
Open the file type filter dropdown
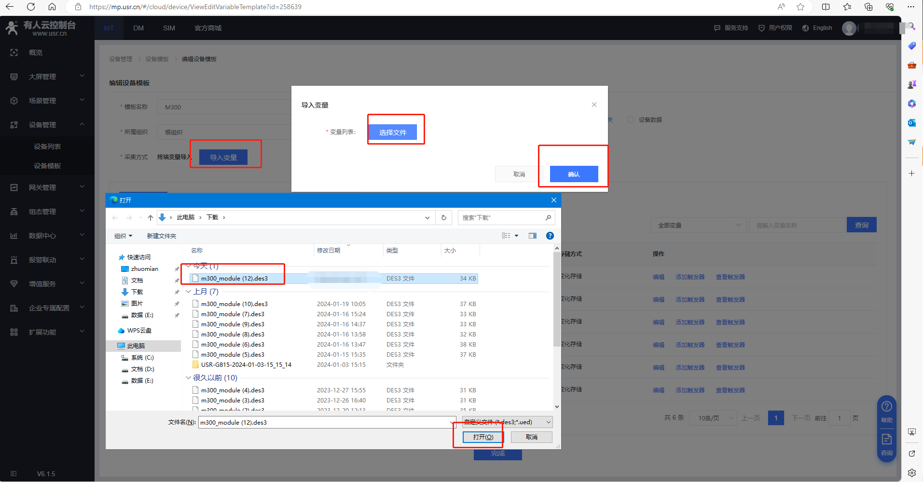(507, 422)
